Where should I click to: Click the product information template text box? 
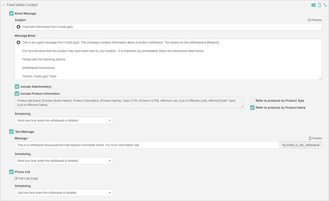pyautogui.click(x=129, y=103)
